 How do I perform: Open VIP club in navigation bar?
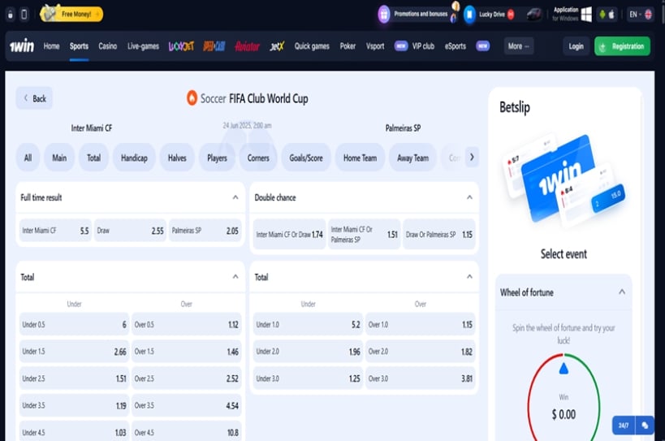click(x=423, y=46)
